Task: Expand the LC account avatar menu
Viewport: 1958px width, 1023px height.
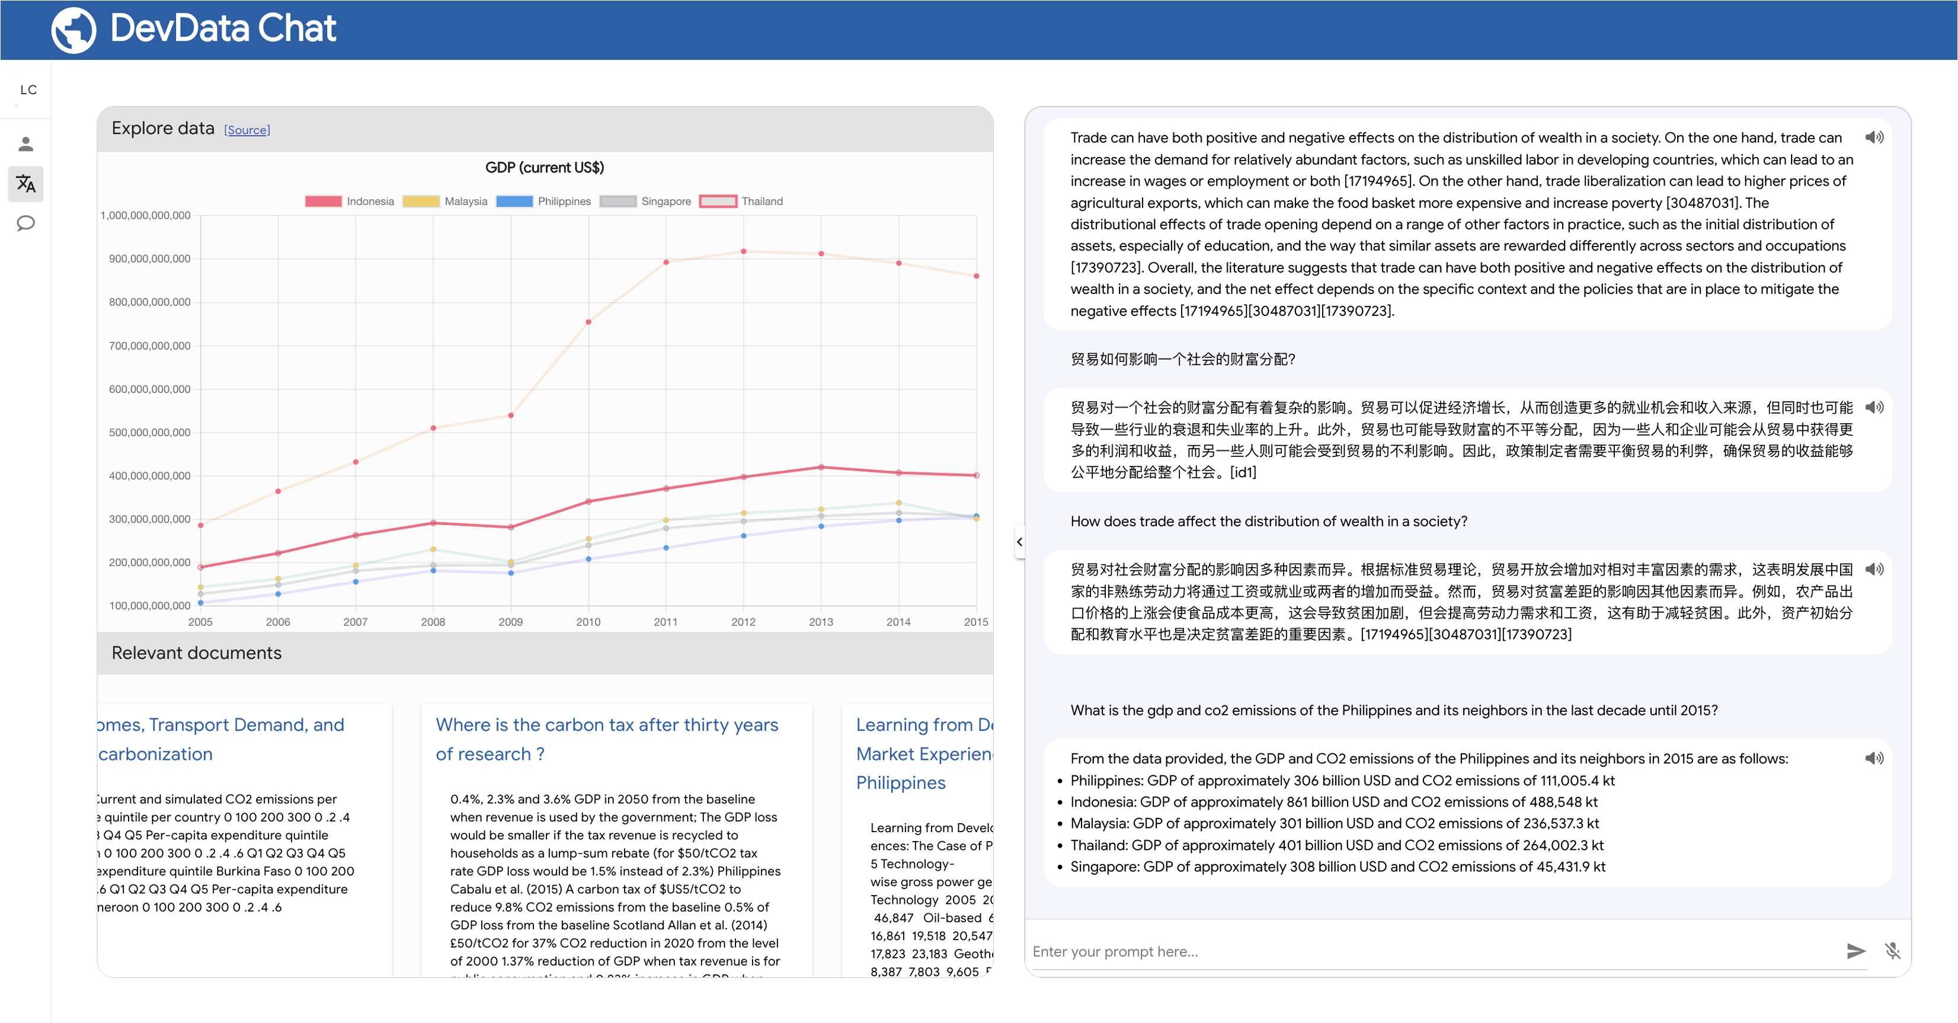Action: click(28, 89)
